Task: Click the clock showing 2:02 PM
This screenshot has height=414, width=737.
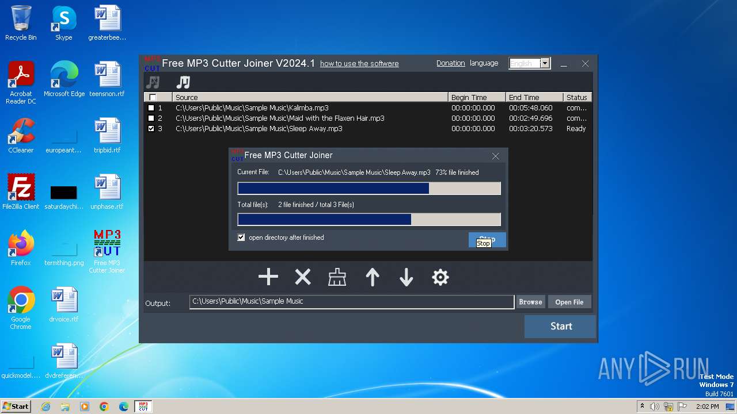Action: coord(708,407)
